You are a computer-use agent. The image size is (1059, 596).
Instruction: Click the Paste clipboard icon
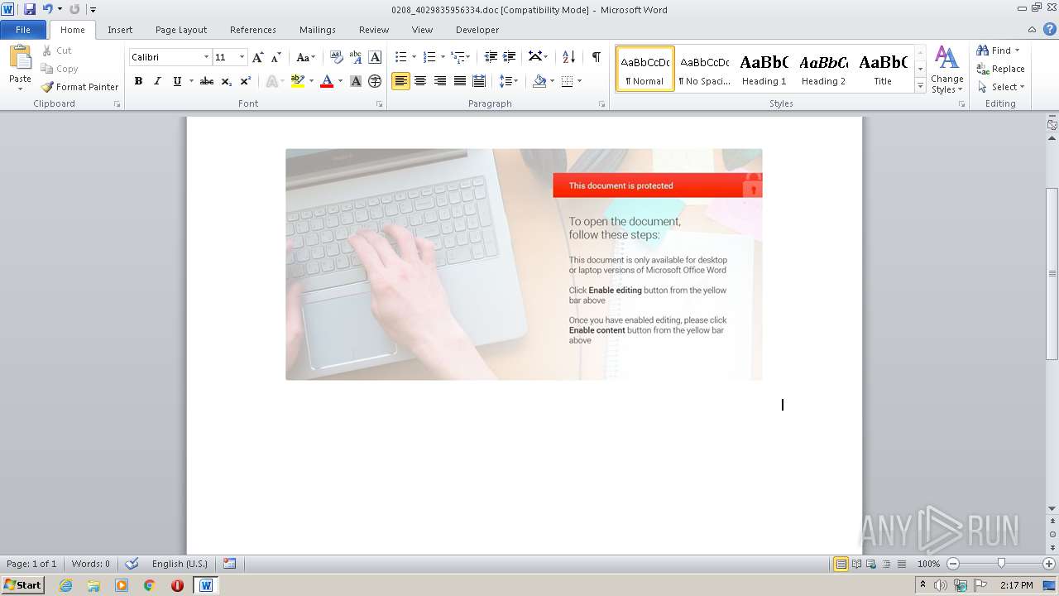[x=20, y=58]
